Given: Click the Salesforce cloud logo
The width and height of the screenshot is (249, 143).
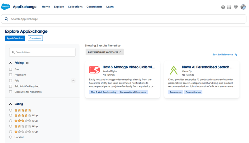Looking at the screenshot, I should tap(6, 7).
